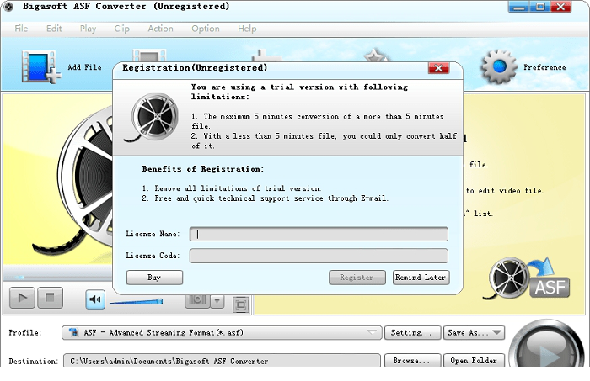590x381 pixels.
Task: Click the Add File filmstrip icon
Action: (38, 66)
